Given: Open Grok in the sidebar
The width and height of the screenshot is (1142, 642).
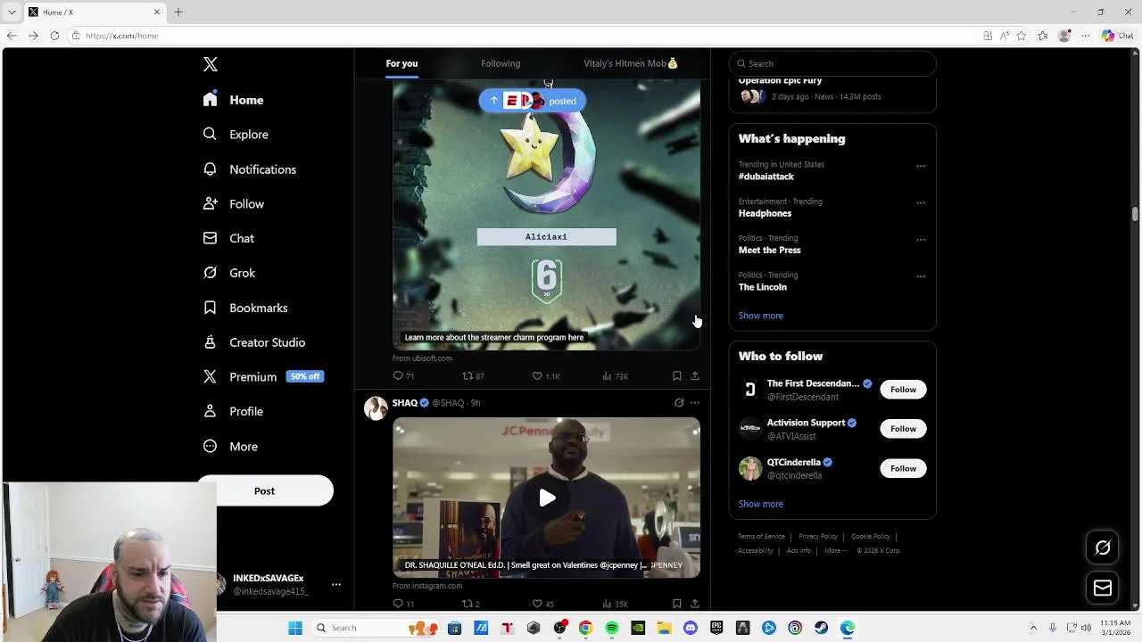Looking at the screenshot, I should point(229,273).
